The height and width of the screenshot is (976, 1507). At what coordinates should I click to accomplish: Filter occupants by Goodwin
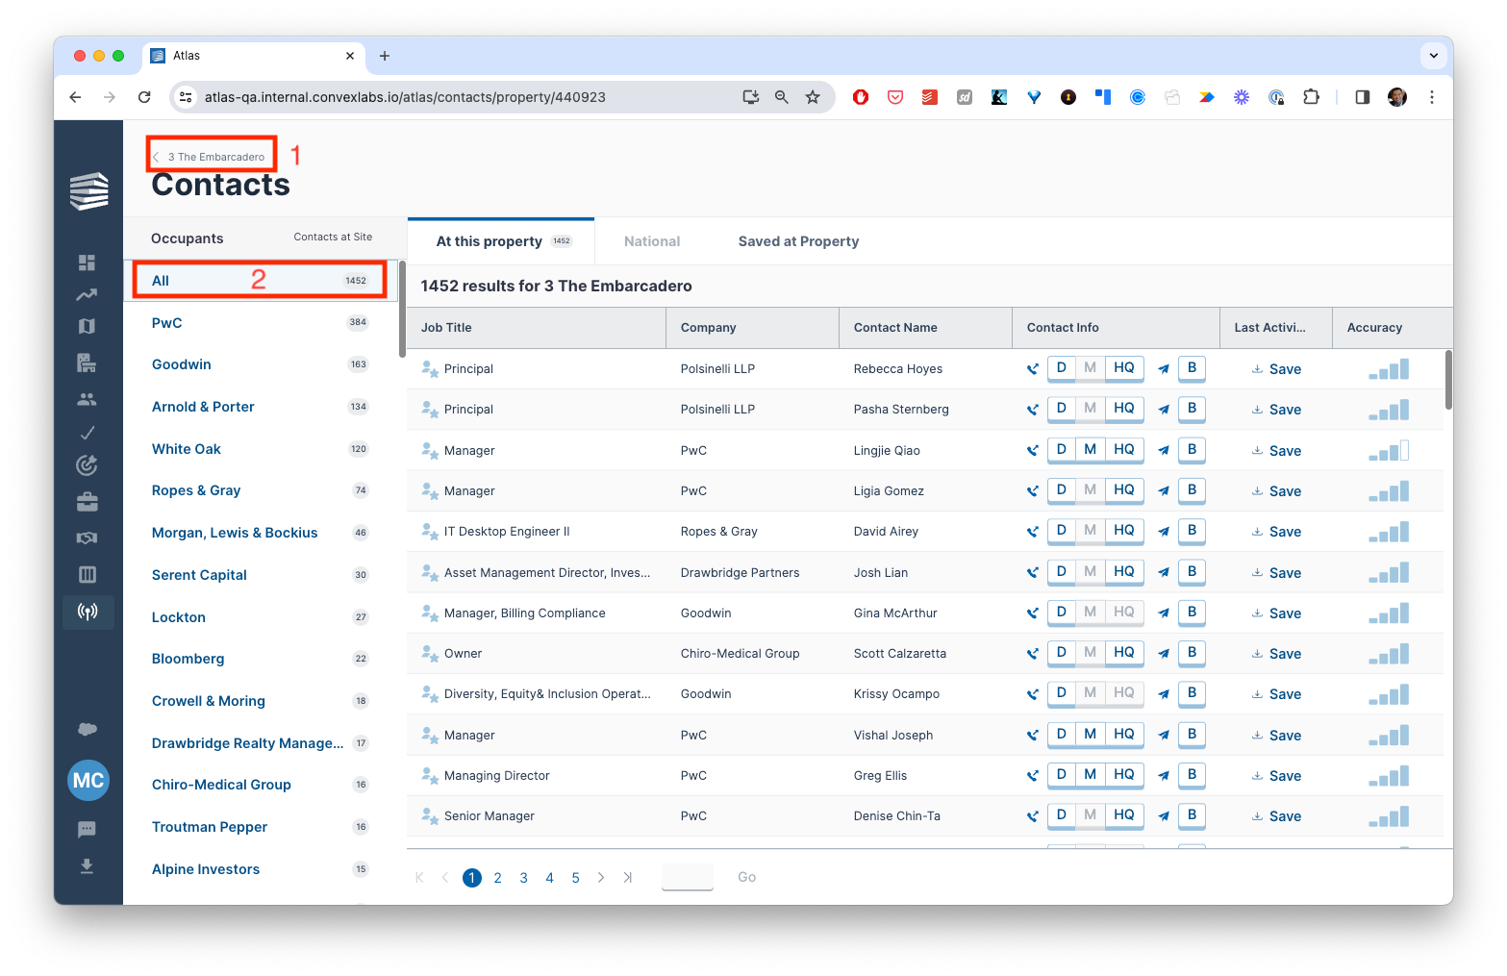pos(182,364)
